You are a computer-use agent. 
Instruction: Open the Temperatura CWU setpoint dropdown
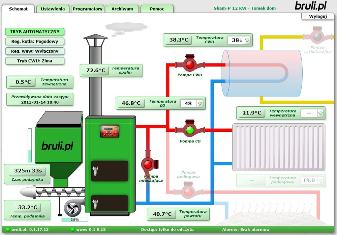click(x=247, y=40)
